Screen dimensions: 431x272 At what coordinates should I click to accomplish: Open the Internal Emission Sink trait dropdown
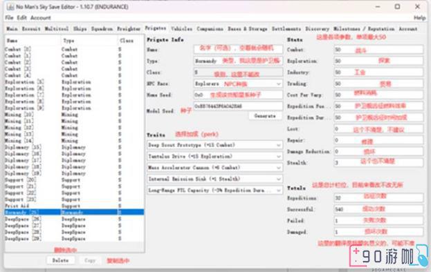(x=214, y=179)
